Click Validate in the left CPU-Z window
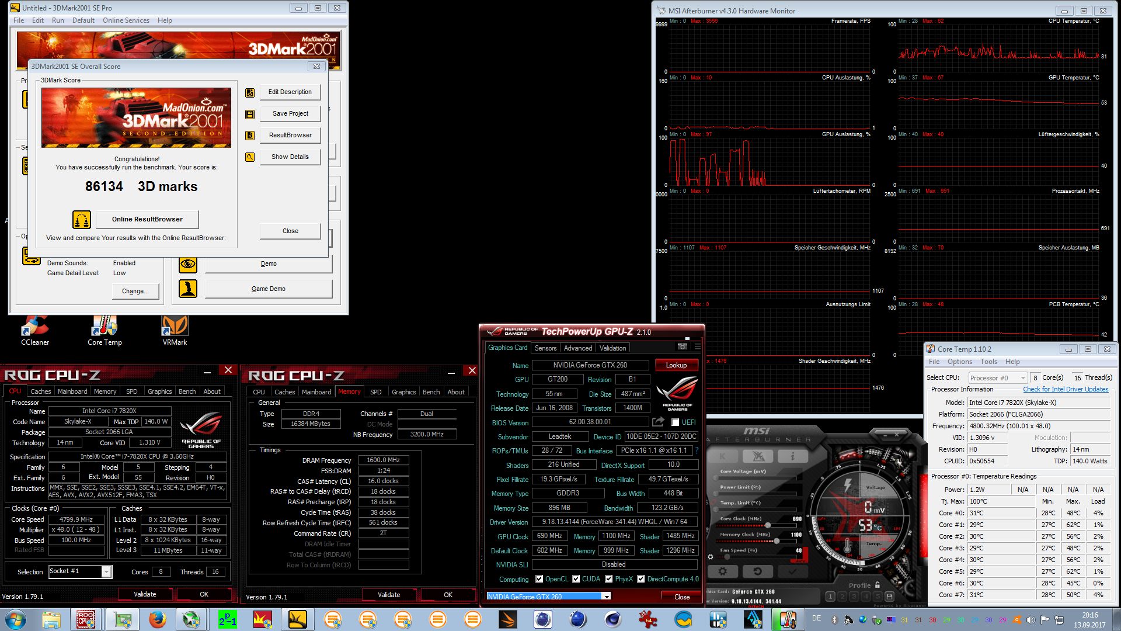This screenshot has width=1121, height=631. (x=145, y=594)
